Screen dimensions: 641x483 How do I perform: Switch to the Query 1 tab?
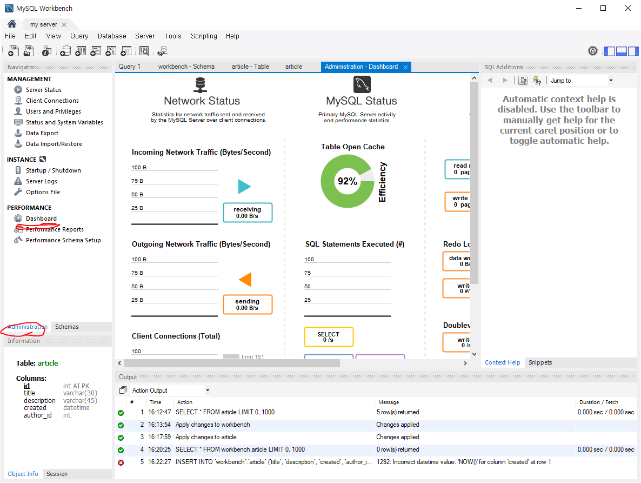[130, 66]
